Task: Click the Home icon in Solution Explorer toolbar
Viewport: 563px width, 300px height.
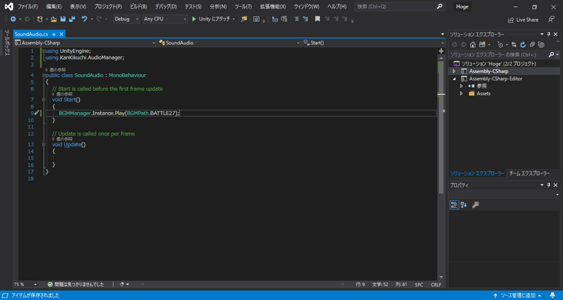Action: (472, 45)
